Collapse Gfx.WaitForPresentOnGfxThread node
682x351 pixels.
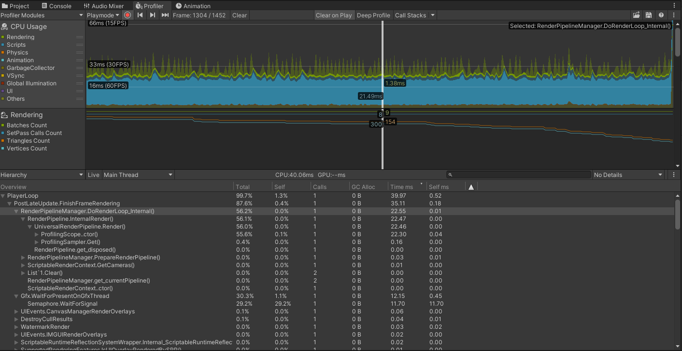tap(17, 296)
